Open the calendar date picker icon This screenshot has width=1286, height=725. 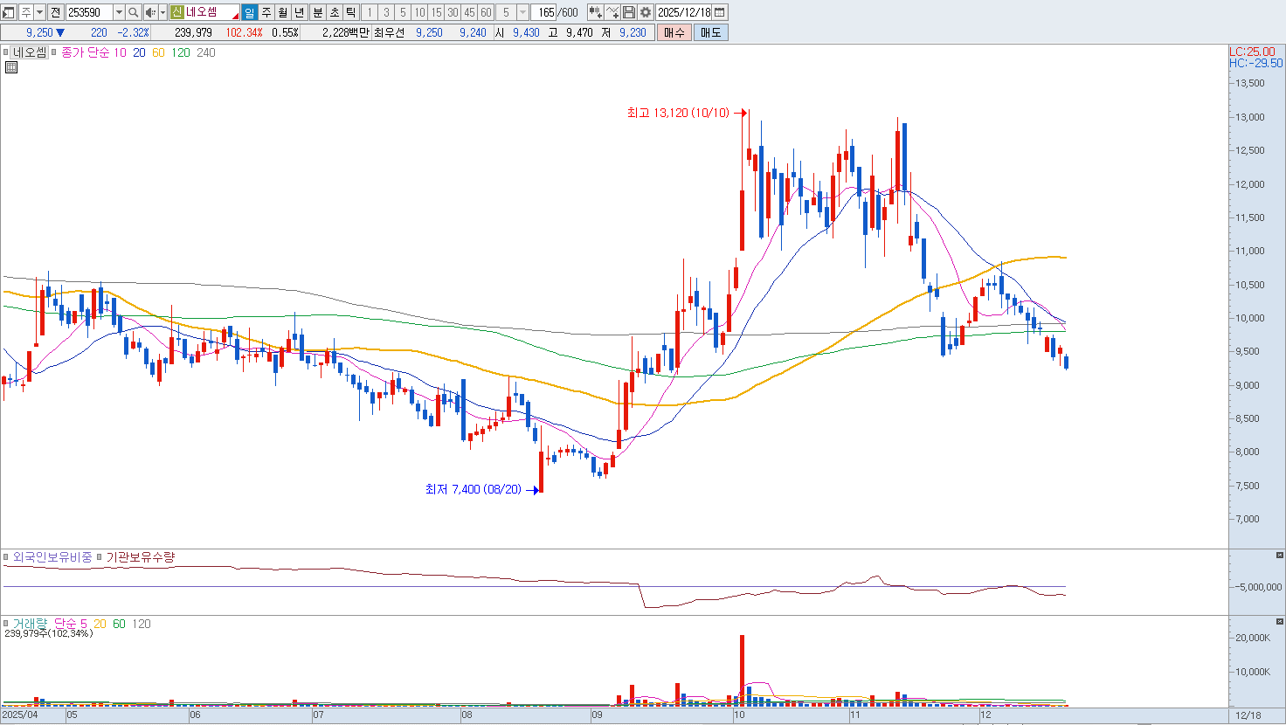(x=720, y=12)
